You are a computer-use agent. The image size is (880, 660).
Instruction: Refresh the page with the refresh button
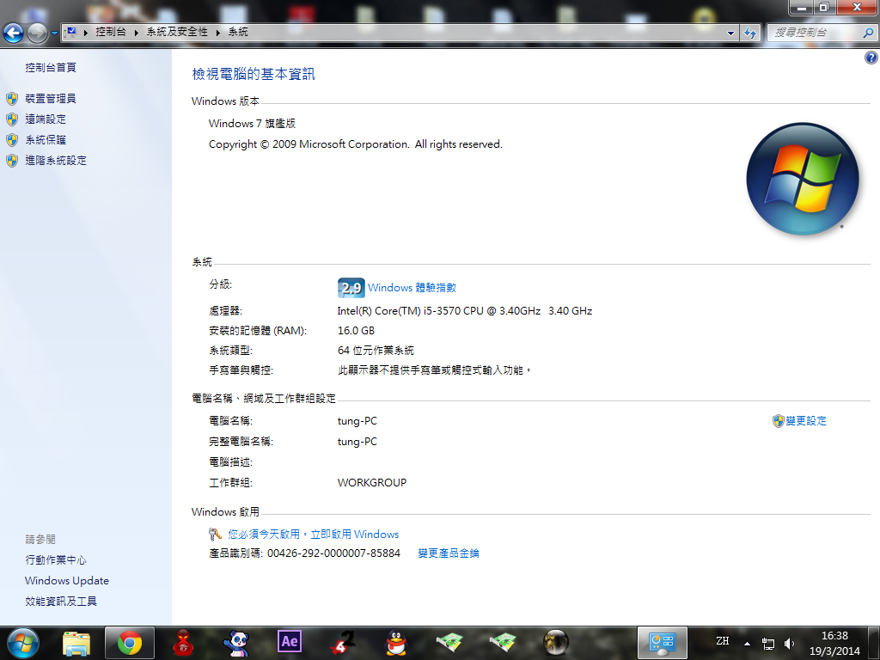click(750, 34)
